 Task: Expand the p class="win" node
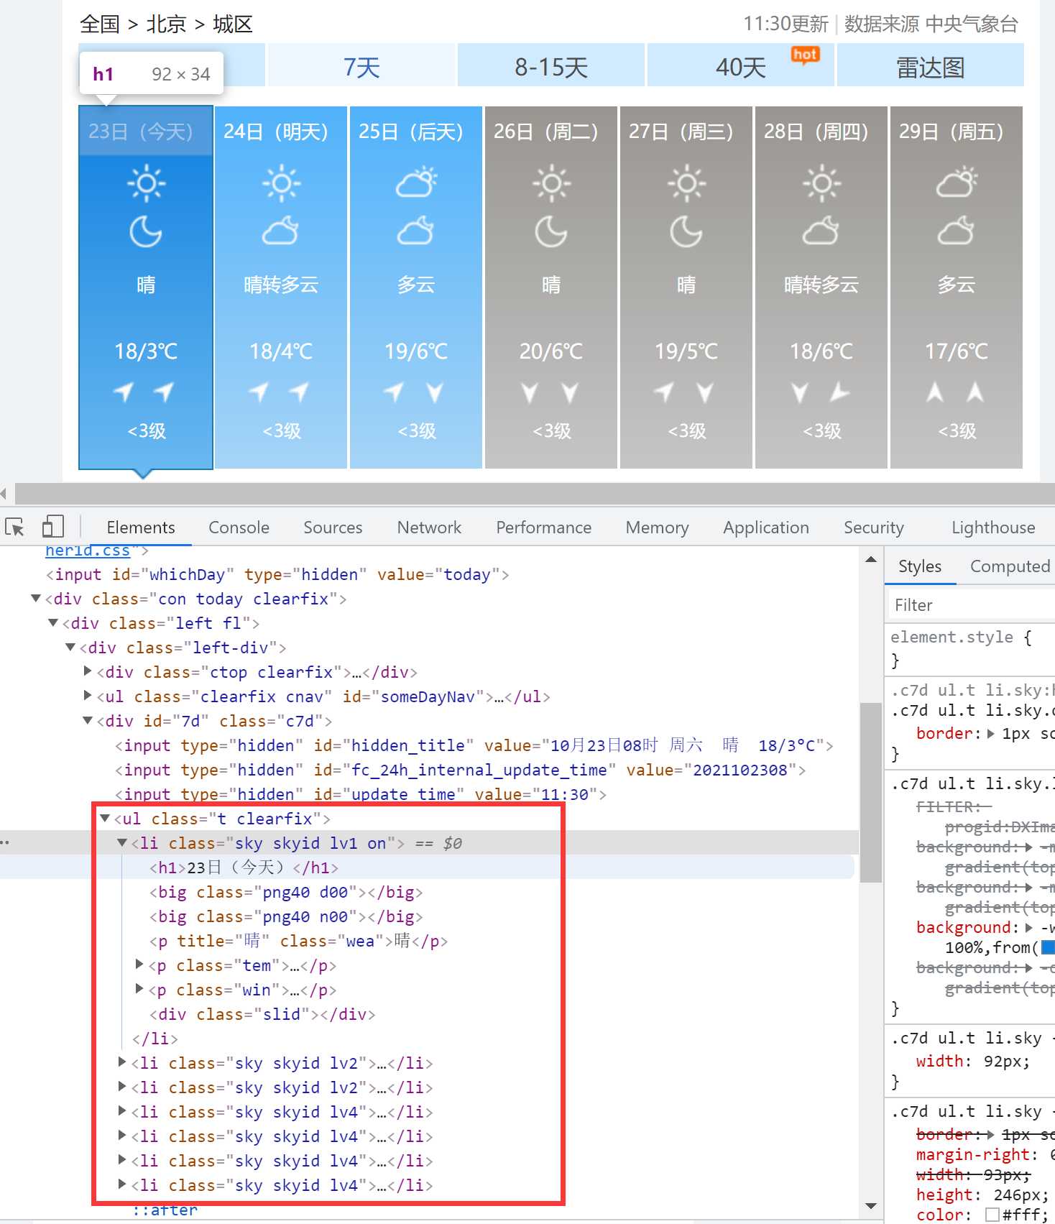point(139,989)
